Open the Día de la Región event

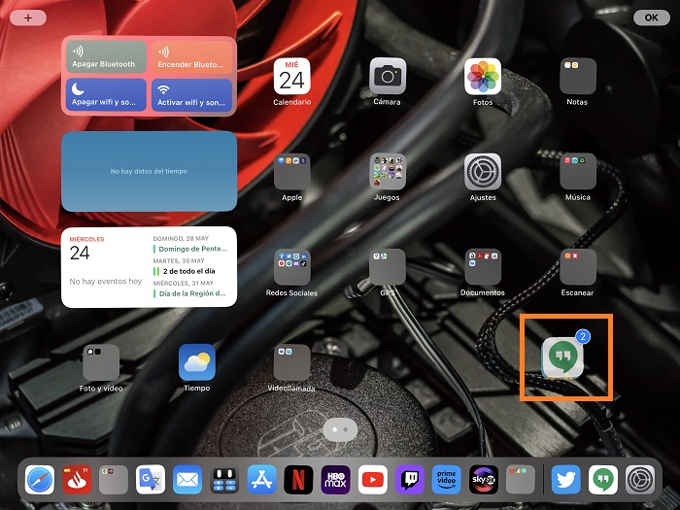click(x=190, y=293)
